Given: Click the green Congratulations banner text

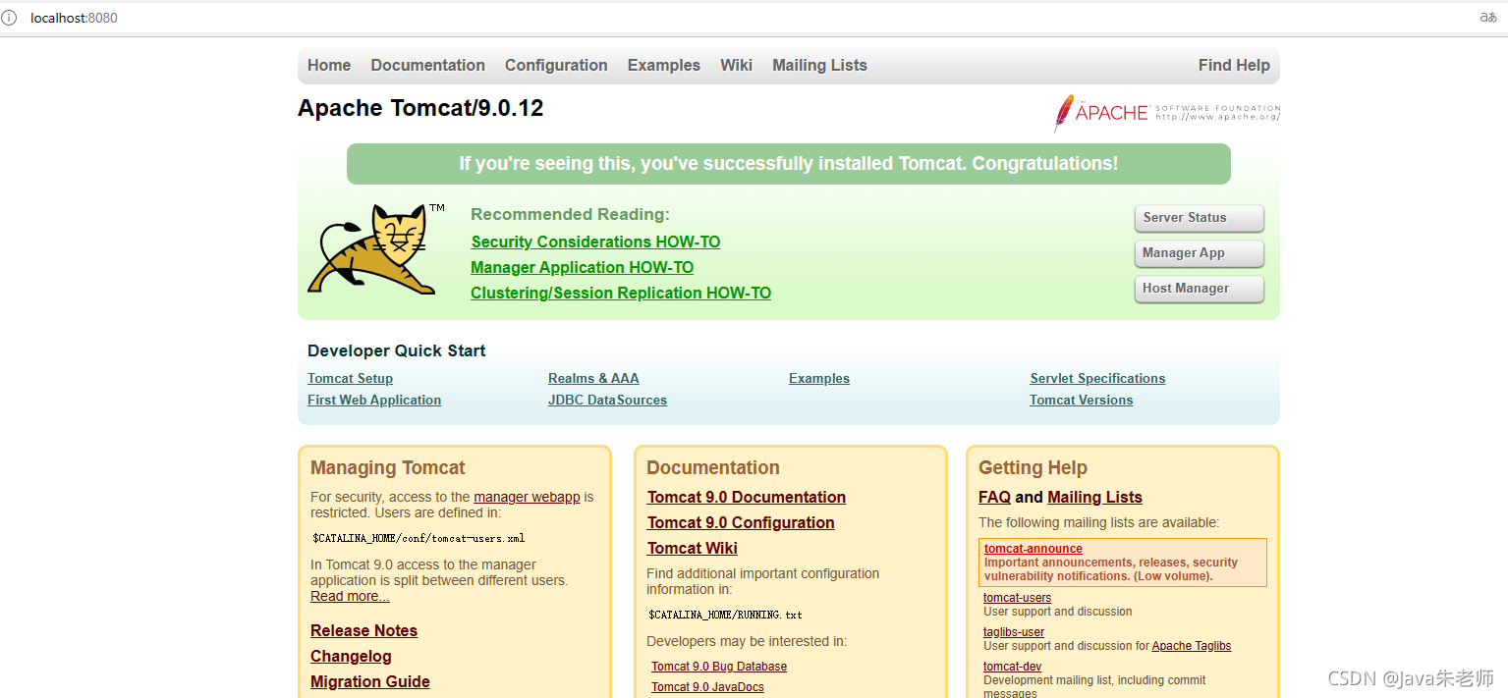Looking at the screenshot, I should click(x=788, y=164).
